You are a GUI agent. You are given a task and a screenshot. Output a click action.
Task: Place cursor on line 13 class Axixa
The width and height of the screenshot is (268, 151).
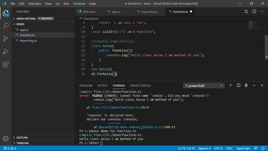pyautogui.click(x=102, y=46)
